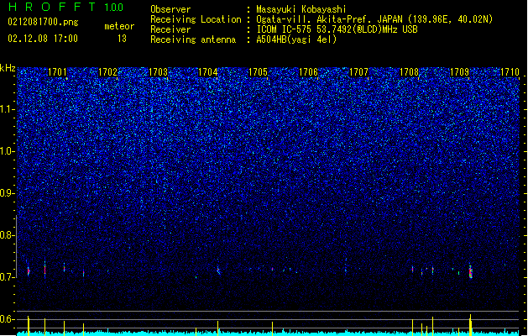Select observer name Masayuki Kobayashi
Image resolution: width=528 pixels, height=336 pixels.
pyautogui.click(x=301, y=9)
